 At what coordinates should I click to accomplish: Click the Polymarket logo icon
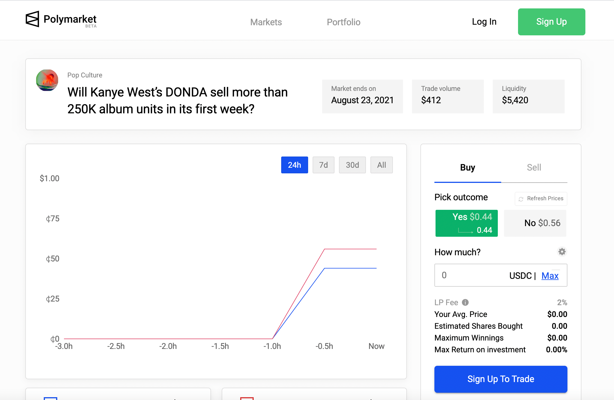tap(32, 19)
